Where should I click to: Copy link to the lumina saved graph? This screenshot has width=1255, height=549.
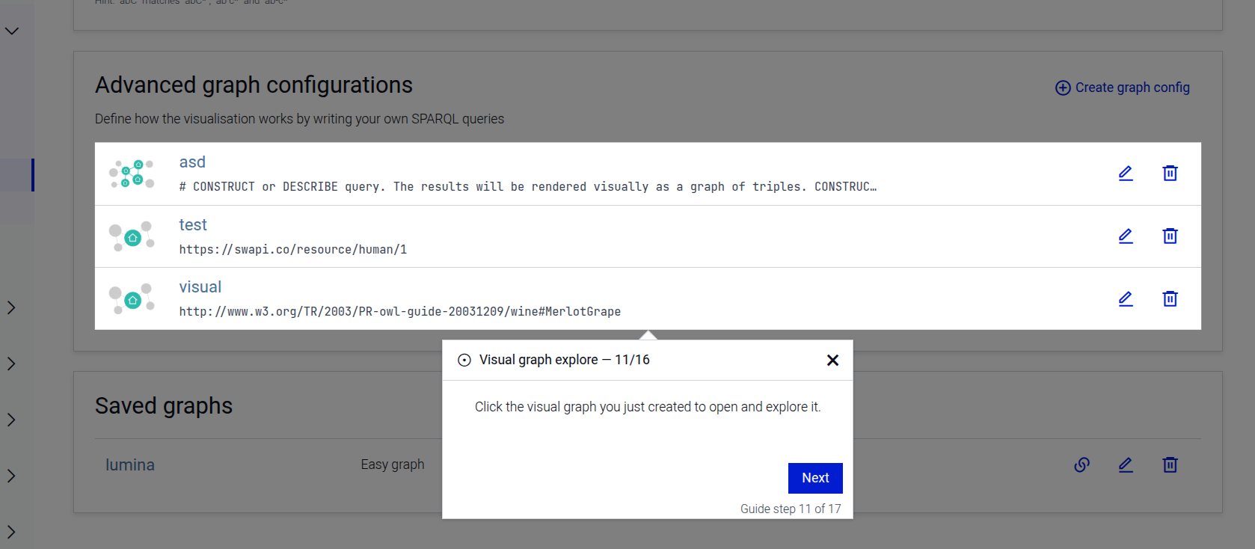(x=1081, y=465)
